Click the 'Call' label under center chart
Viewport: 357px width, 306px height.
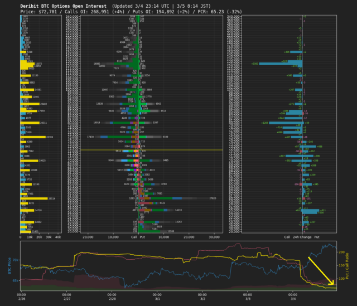pos(134,237)
